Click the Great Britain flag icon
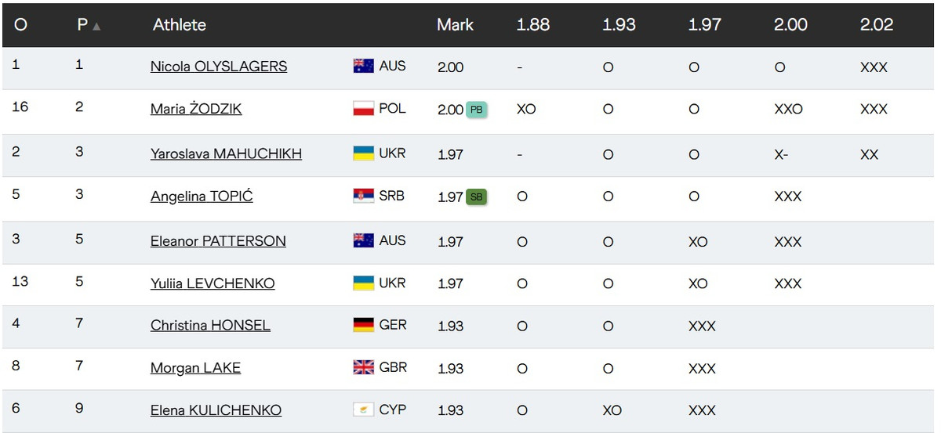941x433 pixels. 363,367
